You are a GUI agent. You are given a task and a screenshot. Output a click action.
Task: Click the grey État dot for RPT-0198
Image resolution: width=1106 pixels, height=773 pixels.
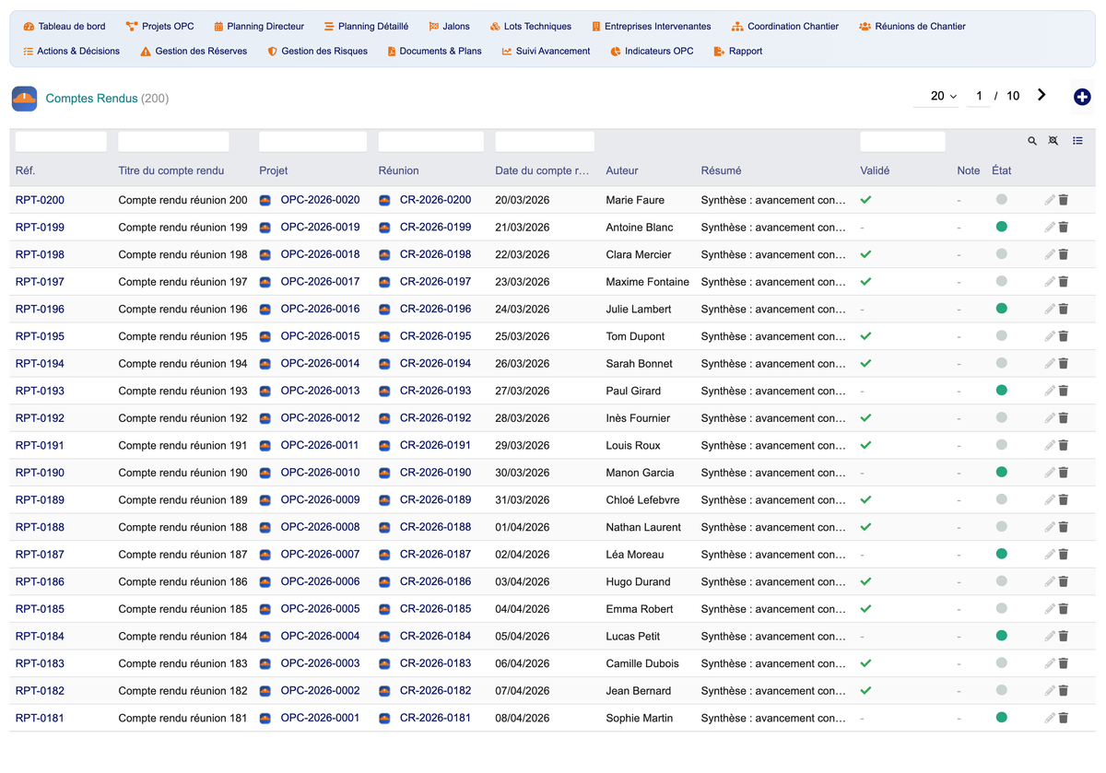[1002, 254]
